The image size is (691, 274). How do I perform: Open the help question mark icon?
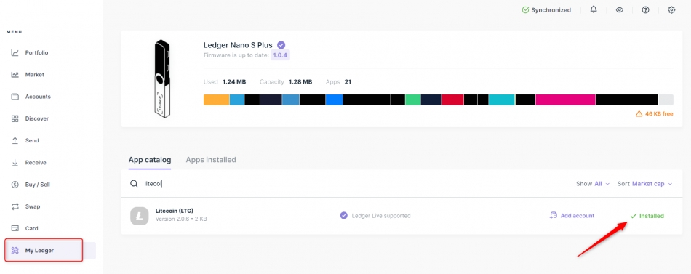645,9
